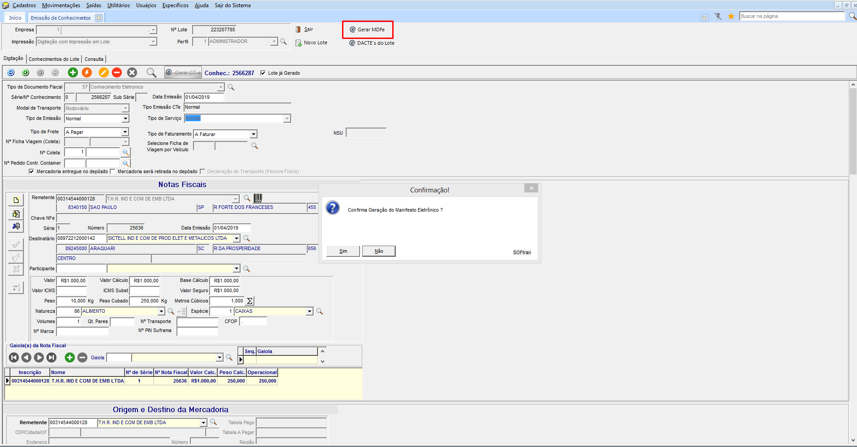Click the new nota fiscal document icon
This screenshot has height=447, width=857.
[16, 200]
